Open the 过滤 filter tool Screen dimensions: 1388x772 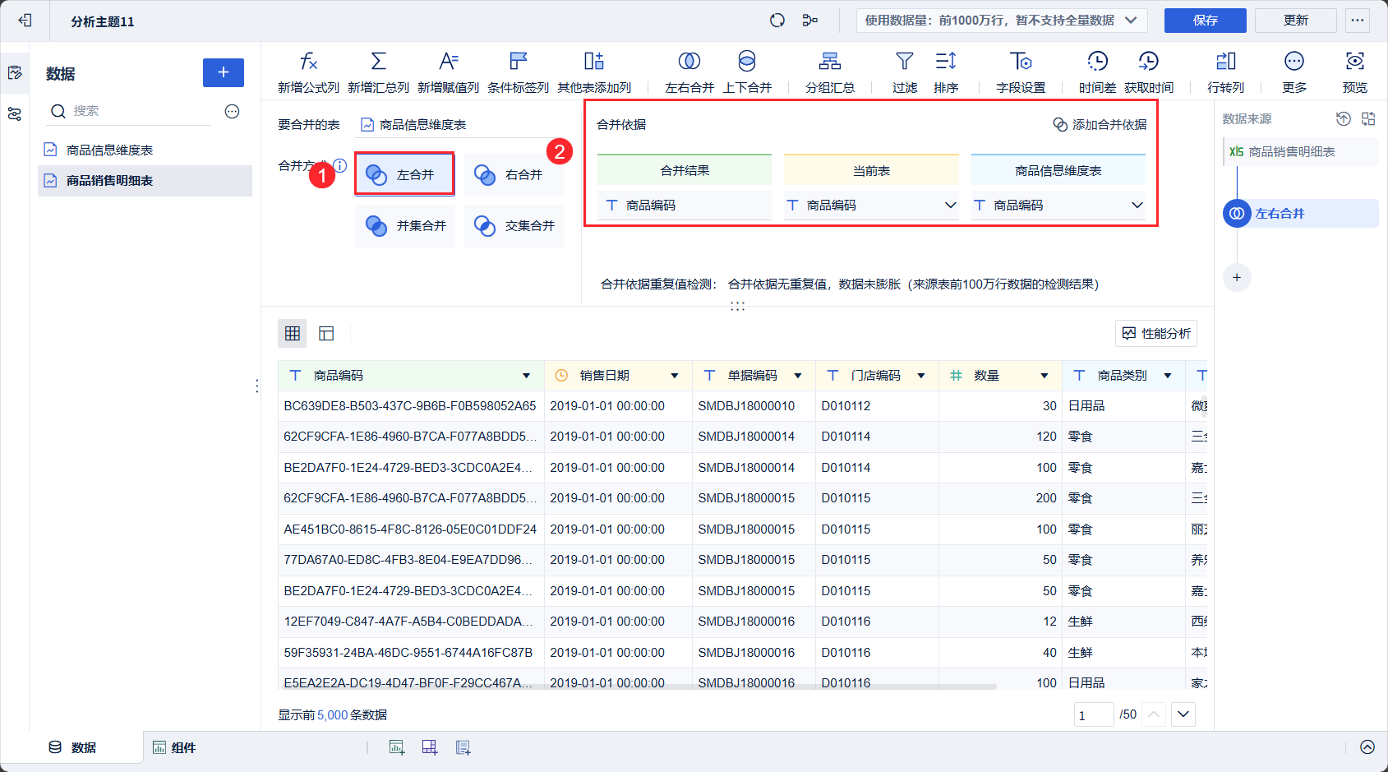point(904,62)
